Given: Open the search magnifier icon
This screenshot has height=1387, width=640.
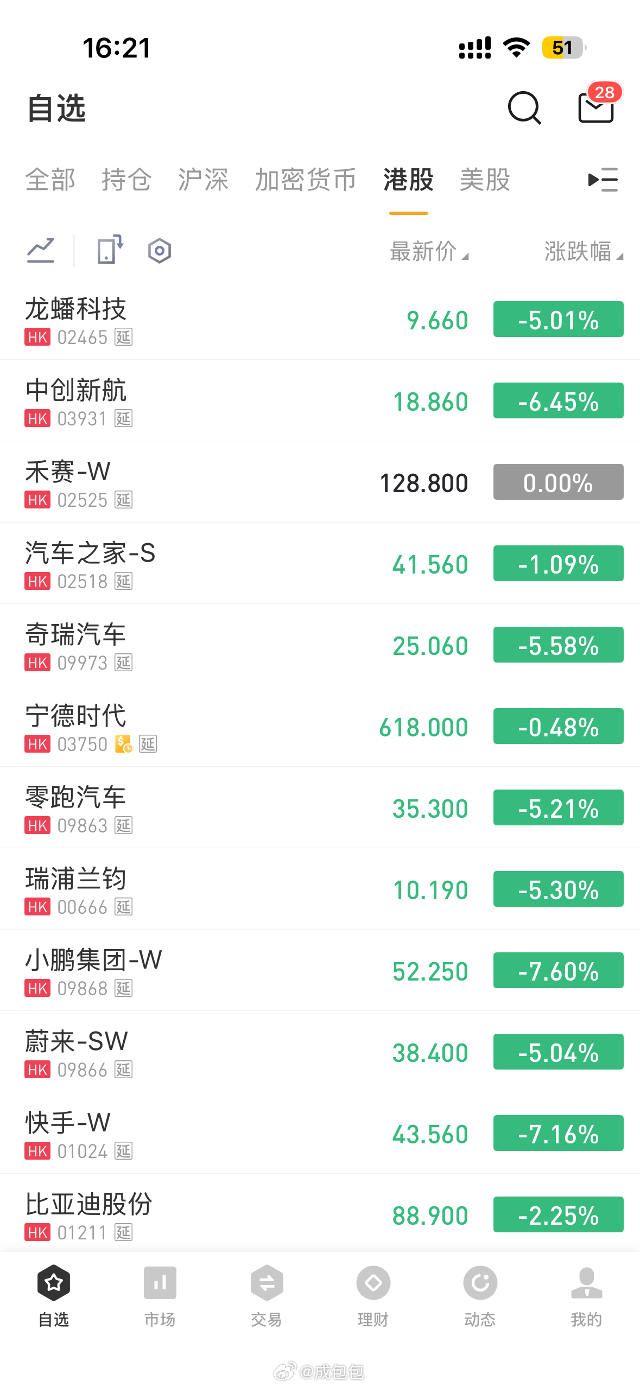Looking at the screenshot, I should [x=524, y=108].
